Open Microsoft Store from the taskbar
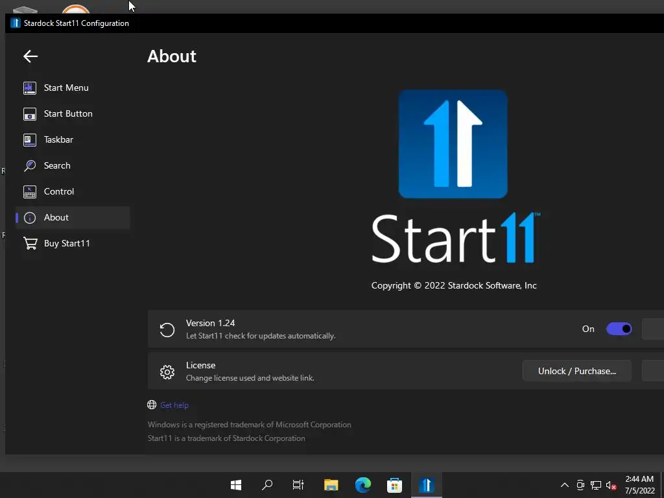Viewport: 664px width, 498px height. (x=394, y=485)
